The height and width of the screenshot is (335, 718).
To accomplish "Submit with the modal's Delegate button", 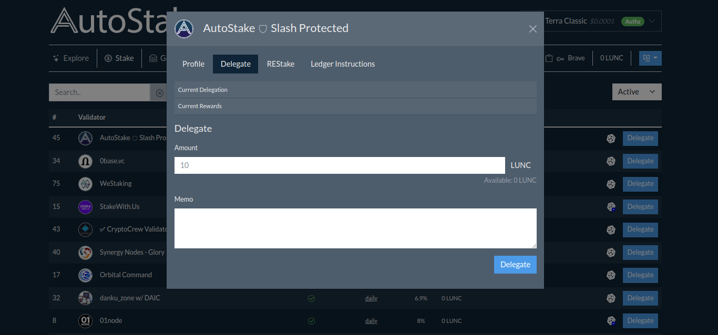I will (515, 265).
